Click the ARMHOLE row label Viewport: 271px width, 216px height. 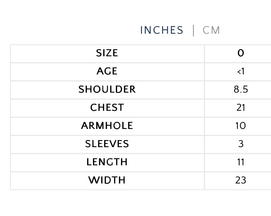(x=107, y=126)
